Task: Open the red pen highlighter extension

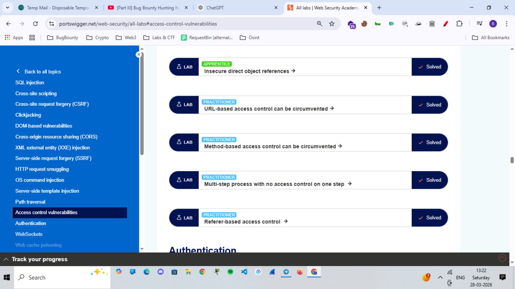Action: [x=445, y=24]
